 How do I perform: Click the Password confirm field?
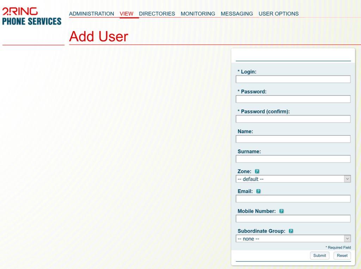tap(293, 119)
